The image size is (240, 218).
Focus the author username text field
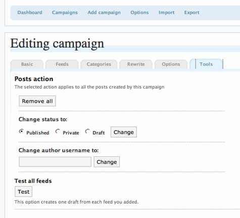pos(55,162)
